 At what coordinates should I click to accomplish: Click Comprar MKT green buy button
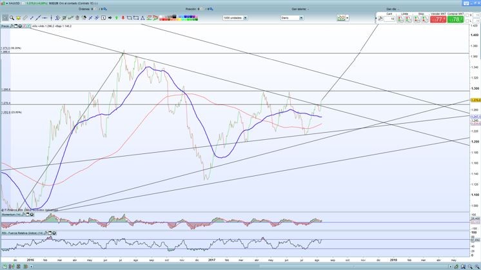[x=456, y=19]
